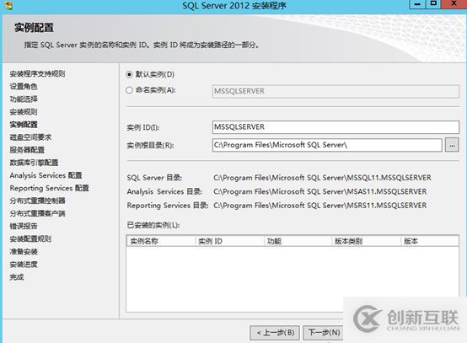Click the Analysis Services 目录 label
467x343 pixels.
[x=164, y=191]
